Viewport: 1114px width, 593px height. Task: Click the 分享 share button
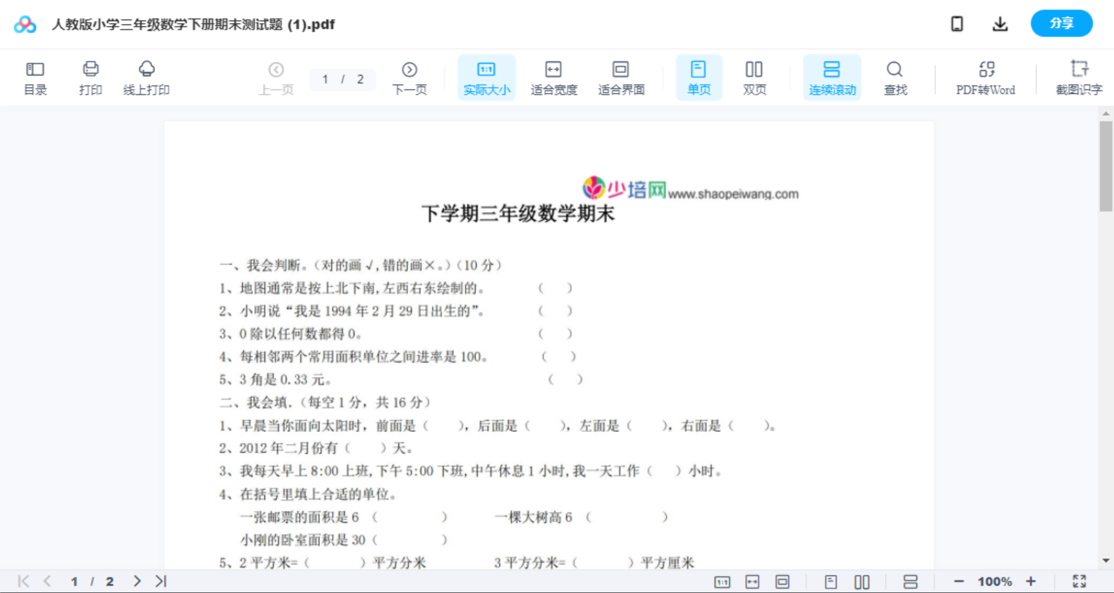pyautogui.click(x=1061, y=23)
